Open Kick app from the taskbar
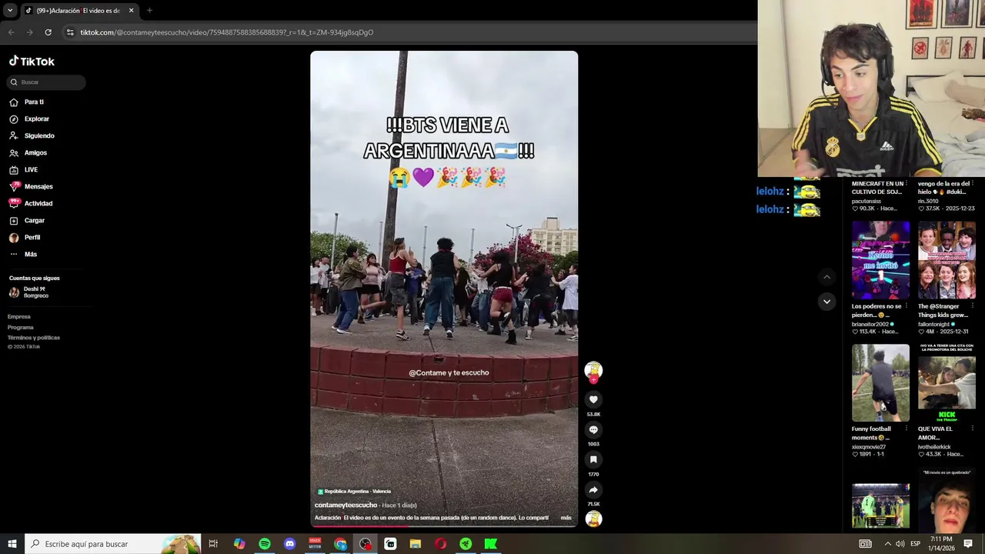This screenshot has height=554, width=985. pos(490,544)
